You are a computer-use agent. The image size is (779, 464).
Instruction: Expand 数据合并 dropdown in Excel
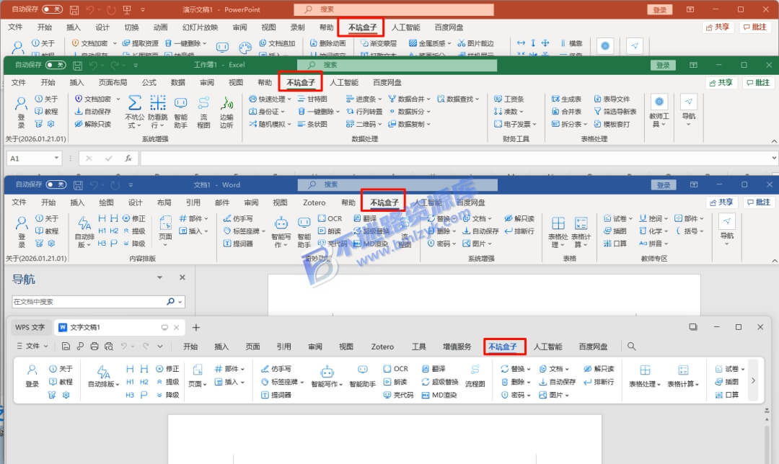(x=428, y=99)
